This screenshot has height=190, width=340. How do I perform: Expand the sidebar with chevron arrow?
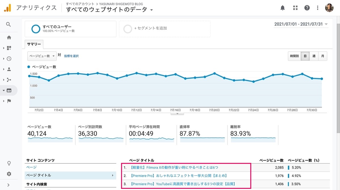click(8, 185)
